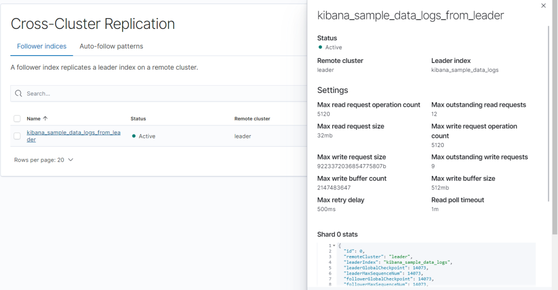Click the leader index value kibana_sample_data_logs
The width and height of the screenshot is (558, 290).
pyautogui.click(x=464, y=70)
